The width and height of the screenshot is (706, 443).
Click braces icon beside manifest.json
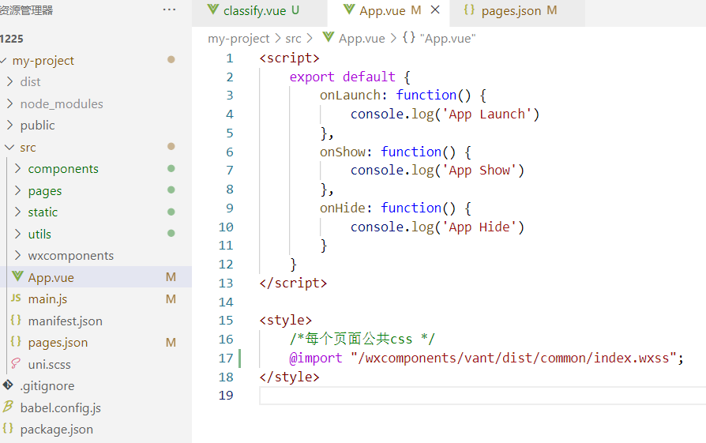coord(16,320)
